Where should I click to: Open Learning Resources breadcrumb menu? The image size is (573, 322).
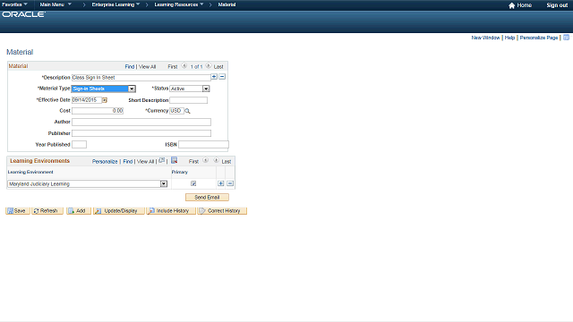pyautogui.click(x=179, y=4)
